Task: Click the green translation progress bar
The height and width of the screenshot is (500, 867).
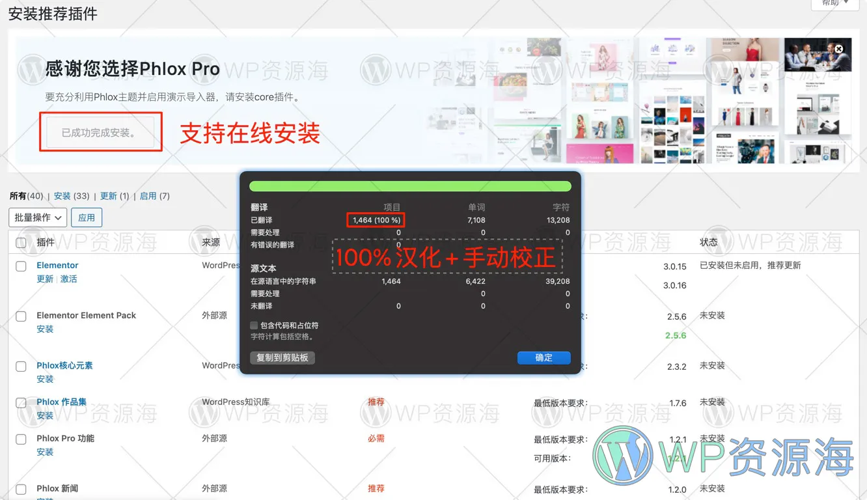Action: [x=409, y=185]
